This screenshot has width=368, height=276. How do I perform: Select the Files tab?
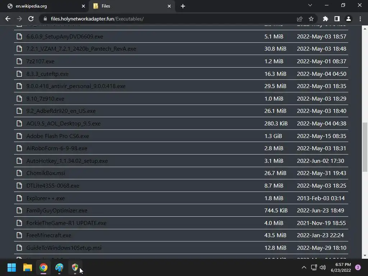click(132, 6)
